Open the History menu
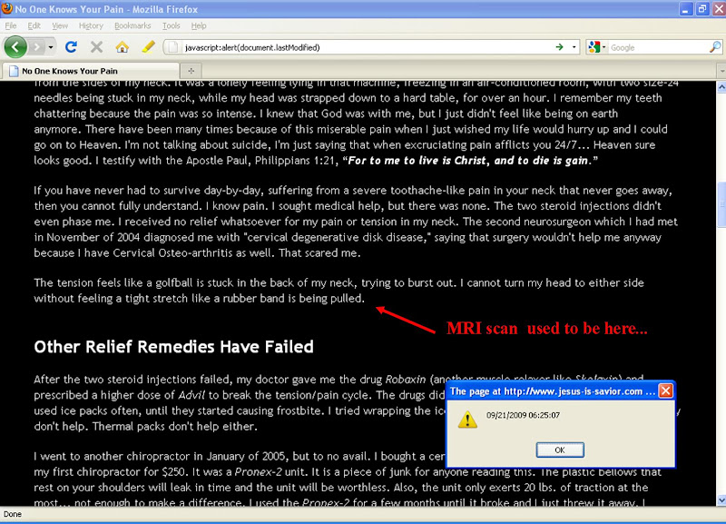The image size is (726, 524). click(91, 25)
